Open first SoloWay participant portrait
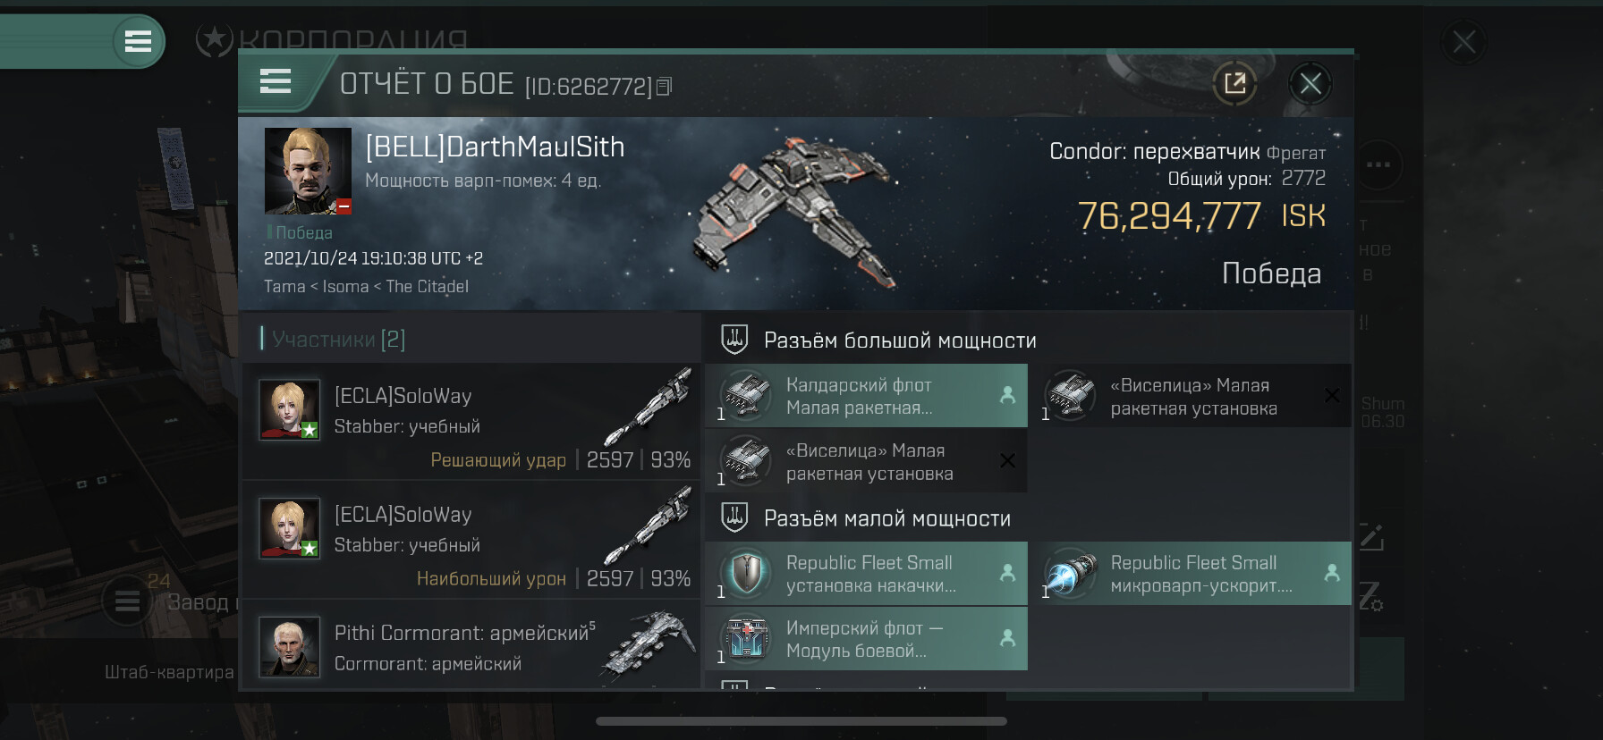1603x740 pixels. (289, 409)
